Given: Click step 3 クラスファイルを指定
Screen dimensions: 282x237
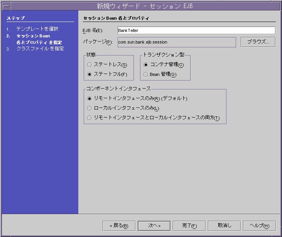Looking at the screenshot, I should tap(40, 49).
